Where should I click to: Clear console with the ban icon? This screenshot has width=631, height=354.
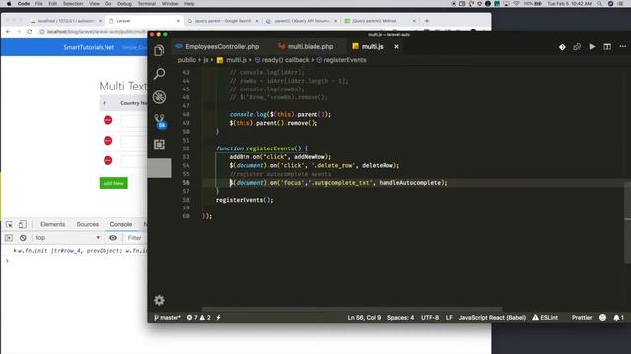(23, 238)
